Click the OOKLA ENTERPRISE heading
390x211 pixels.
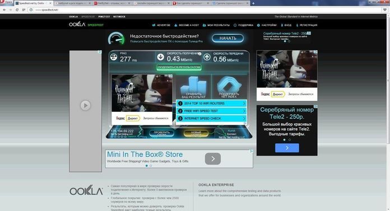click(216, 185)
